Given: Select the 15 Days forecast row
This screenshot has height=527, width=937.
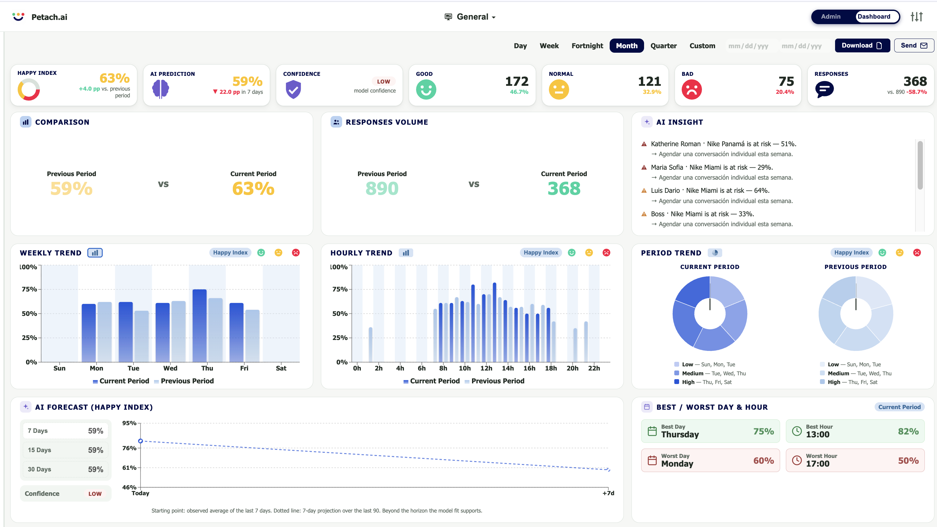Looking at the screenshot, I should 66,450.
